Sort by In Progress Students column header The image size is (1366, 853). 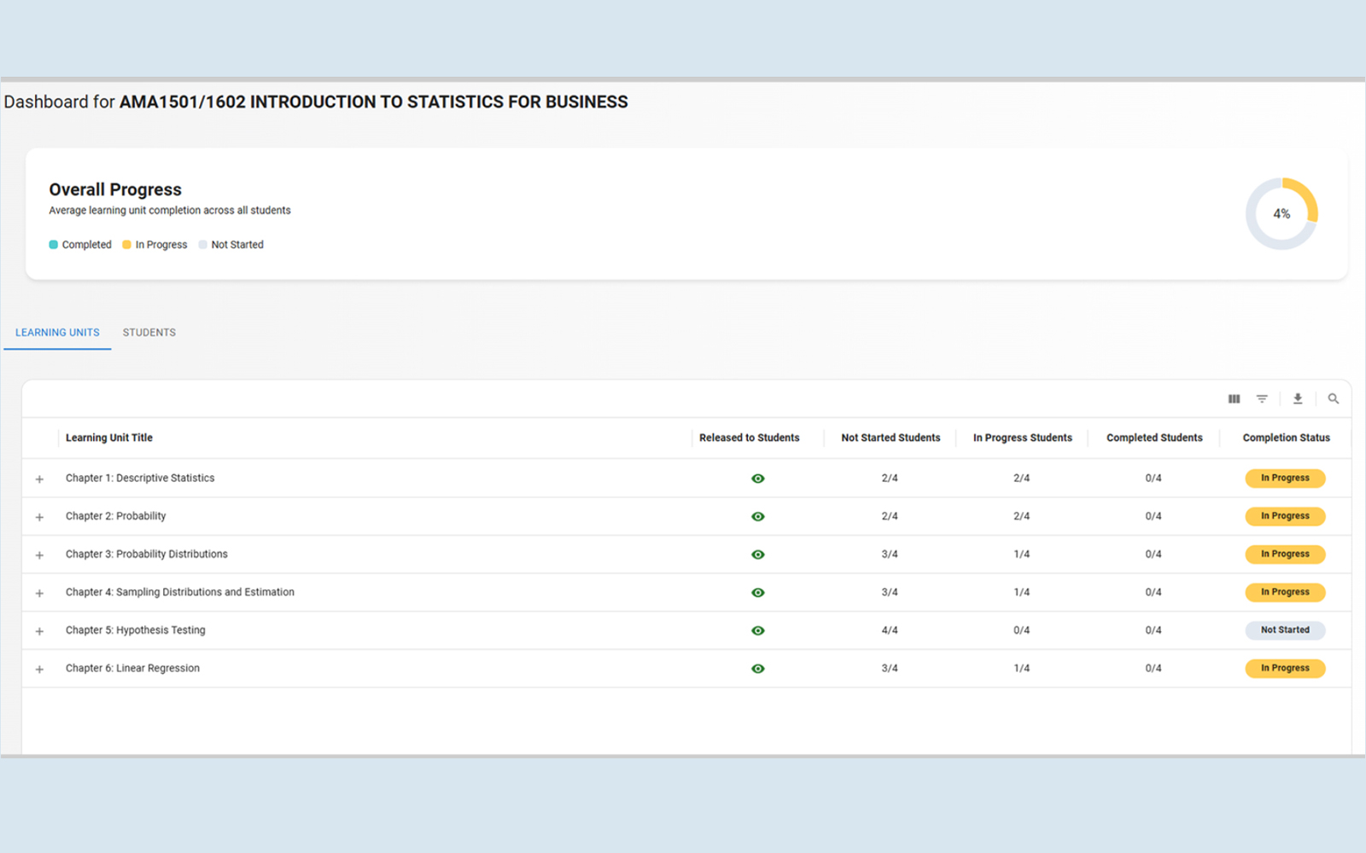pyautogui.click(x=1023, y=438)
